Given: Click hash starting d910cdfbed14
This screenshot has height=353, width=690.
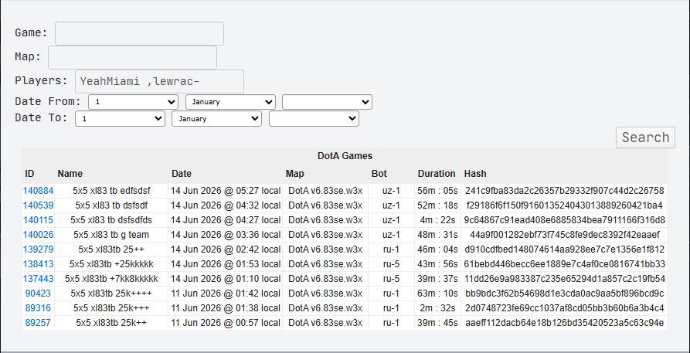Looking at the screenshot, I should click(x=565, y=249).
